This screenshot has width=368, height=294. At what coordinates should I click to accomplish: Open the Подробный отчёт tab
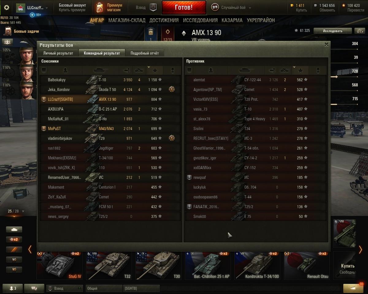145,53
